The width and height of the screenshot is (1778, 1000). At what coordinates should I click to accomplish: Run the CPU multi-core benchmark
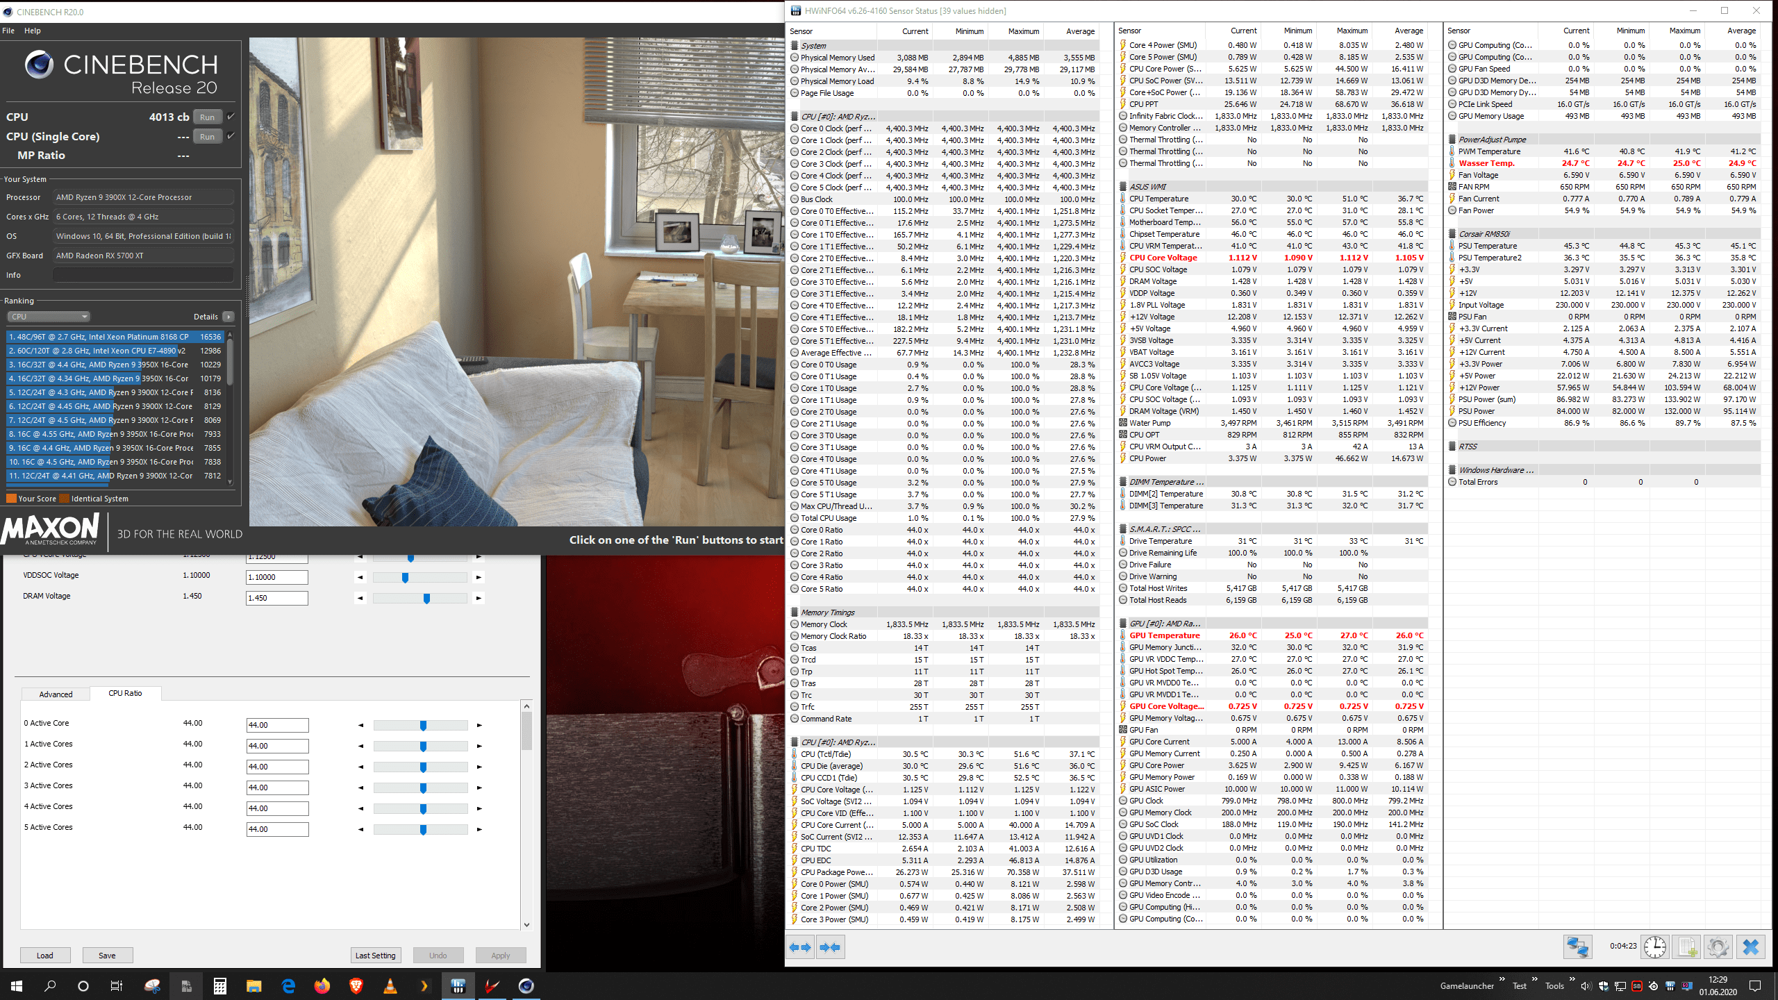point(207,117)
